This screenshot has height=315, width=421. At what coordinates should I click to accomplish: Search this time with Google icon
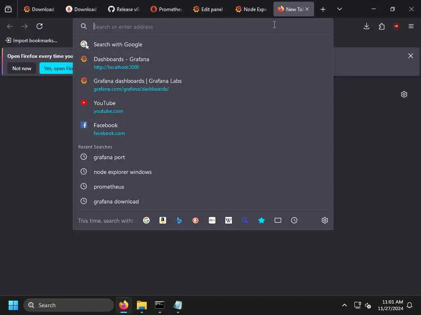(x=146, y=220)
